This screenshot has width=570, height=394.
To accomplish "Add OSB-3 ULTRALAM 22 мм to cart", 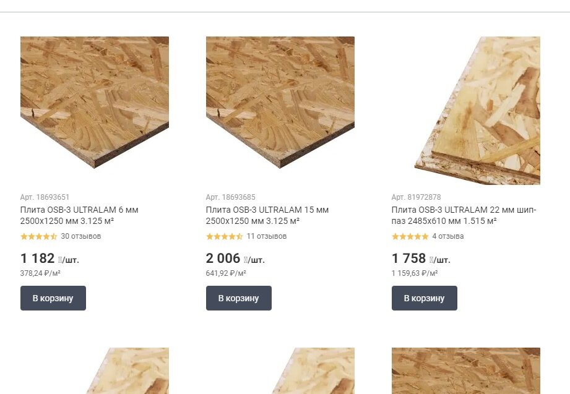I will point(424,298).
